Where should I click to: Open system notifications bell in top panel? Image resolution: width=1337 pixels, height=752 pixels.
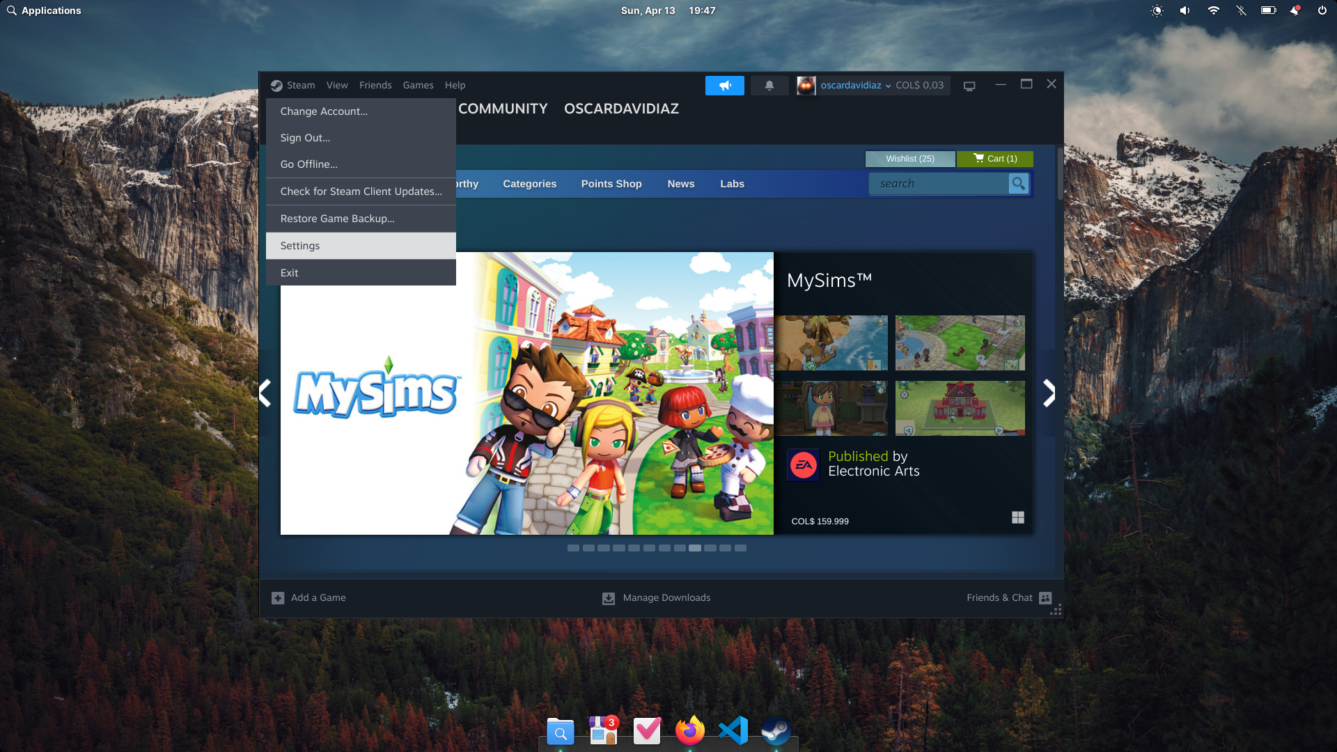(1295, 10)
